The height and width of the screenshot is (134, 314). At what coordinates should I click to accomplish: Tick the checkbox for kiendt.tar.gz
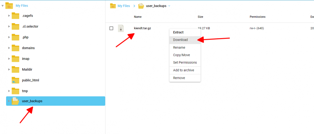coord(111,28)
